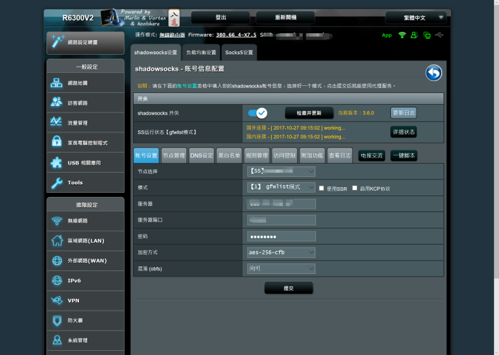This screenshot has height=355, width=499.
Task: Select the traffic manager icon
Action: coord(57,122)
